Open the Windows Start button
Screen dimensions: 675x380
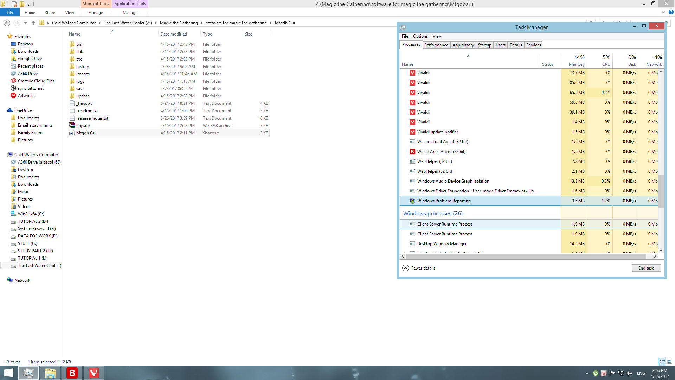pos(8,373)
